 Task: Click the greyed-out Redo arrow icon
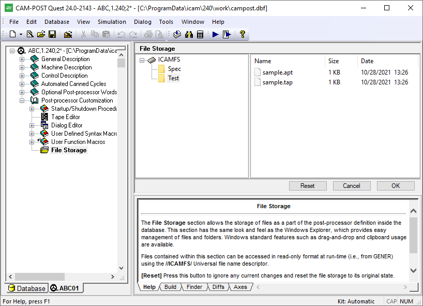tap(133, 34)
